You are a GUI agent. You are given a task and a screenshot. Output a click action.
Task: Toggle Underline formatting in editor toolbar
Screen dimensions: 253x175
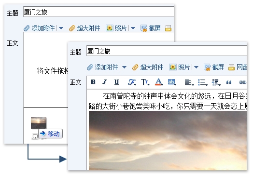pyautogui.click(x=116, y=82)
